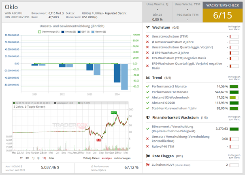
Task: Toggle the Umsatz [$] legend entry
Action: coord(68,32)
